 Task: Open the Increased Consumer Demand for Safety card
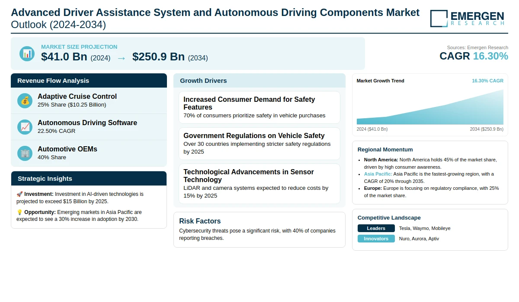259,107
